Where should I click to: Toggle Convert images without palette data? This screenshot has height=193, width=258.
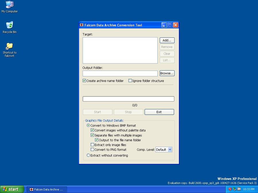[92, 130]
